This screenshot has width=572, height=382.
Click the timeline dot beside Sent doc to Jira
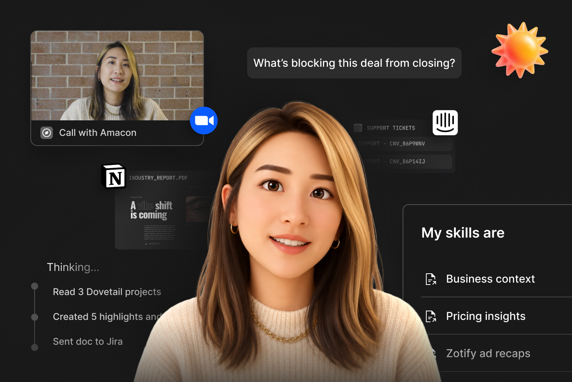pyautogui.click(x=35, y=347)
